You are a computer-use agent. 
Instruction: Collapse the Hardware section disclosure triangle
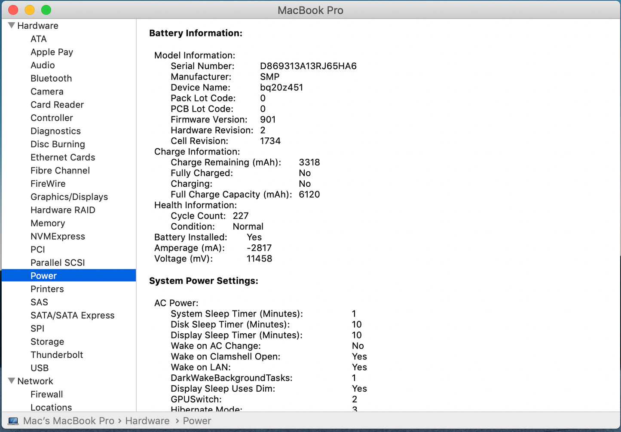(12, 25)
